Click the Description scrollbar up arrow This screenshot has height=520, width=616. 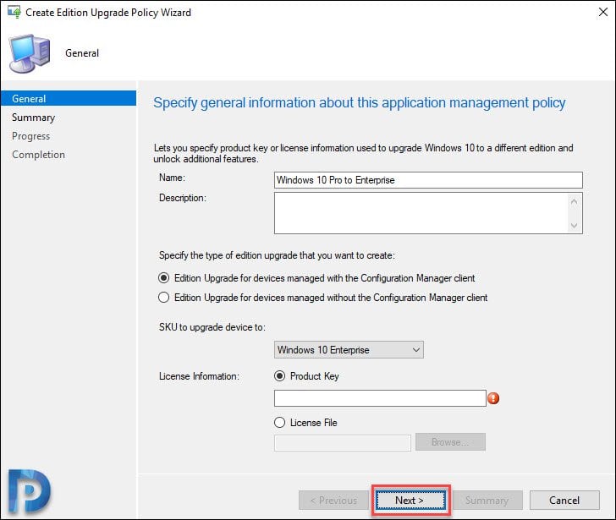tap(574, 202)
